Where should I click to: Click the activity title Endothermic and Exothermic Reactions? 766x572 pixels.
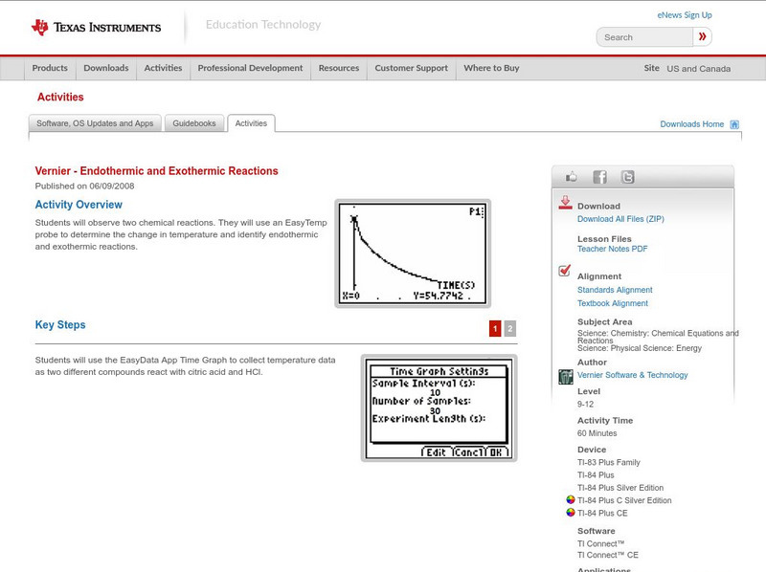coord(156,171)
